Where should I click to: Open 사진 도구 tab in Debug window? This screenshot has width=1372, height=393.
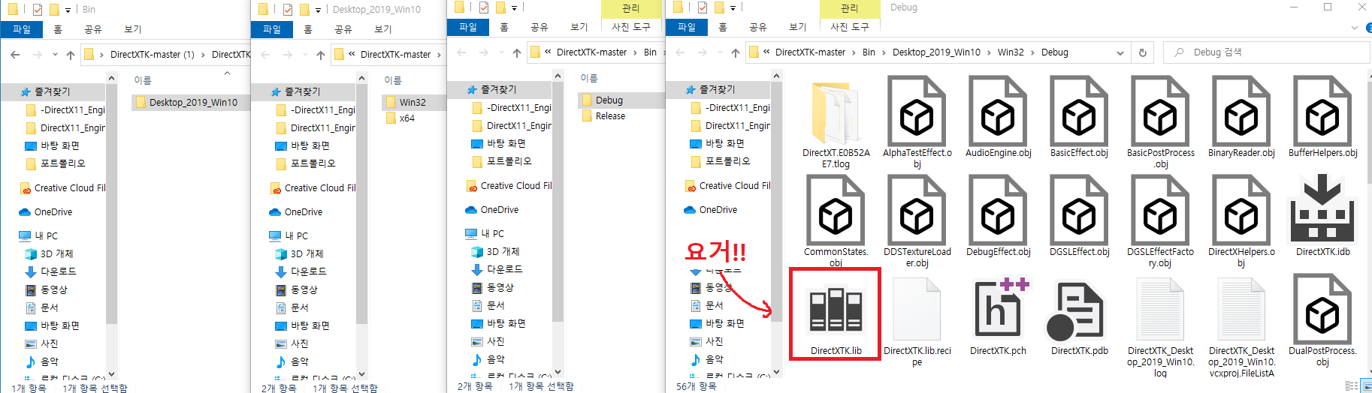[x=850, y=27]
